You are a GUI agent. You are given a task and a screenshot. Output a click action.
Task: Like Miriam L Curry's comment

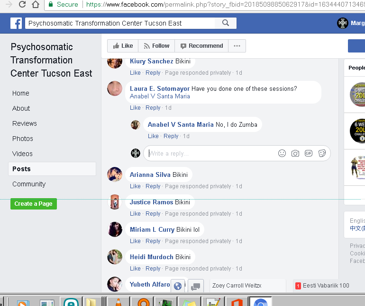click(x=135, y=241)
